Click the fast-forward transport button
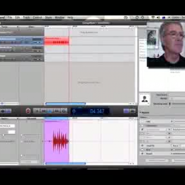 click(x=57, y=111)
